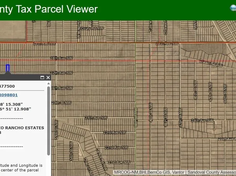Image resolution: width=236 pixels, height=176 pixels.
Task: Click the left 24th Ave NW map label
Action: pos(96,118)
